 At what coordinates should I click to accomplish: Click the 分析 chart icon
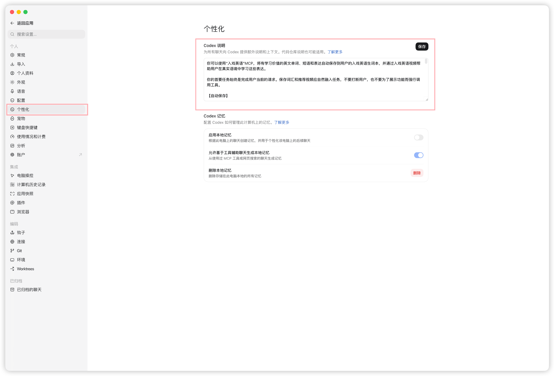tap(12, 146)
